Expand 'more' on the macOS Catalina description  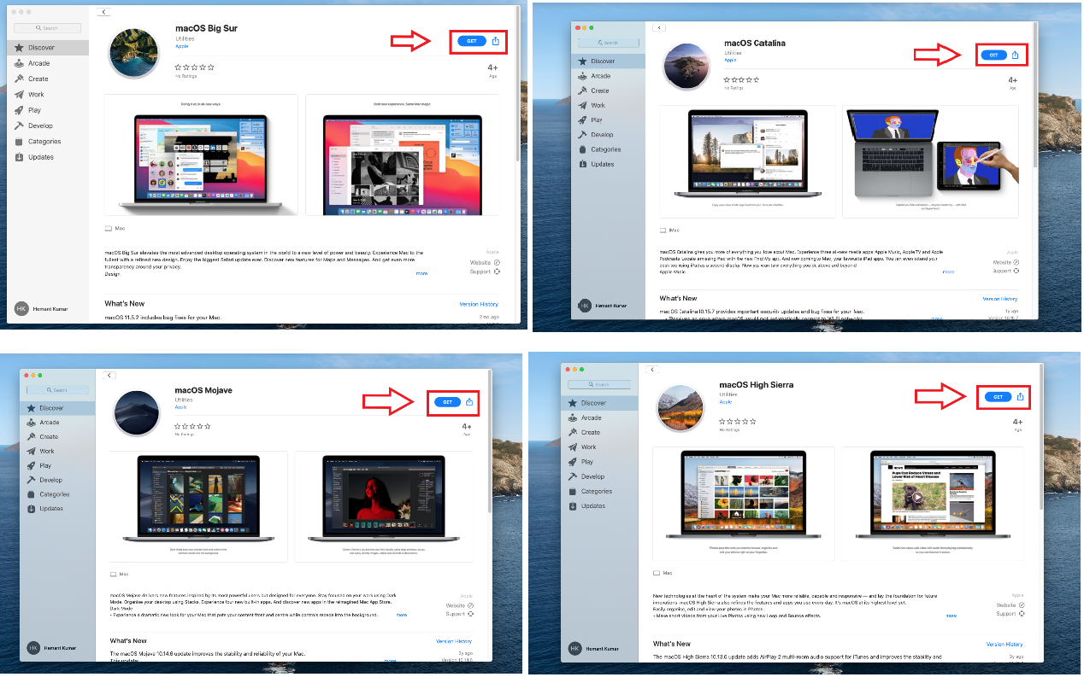pos(948,271)
